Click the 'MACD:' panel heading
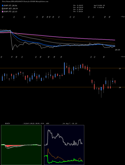Screen dimensions: 125x165 [7, 123]
